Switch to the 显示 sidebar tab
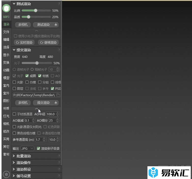This screenshot has width=192, height=179. (6, 55)
